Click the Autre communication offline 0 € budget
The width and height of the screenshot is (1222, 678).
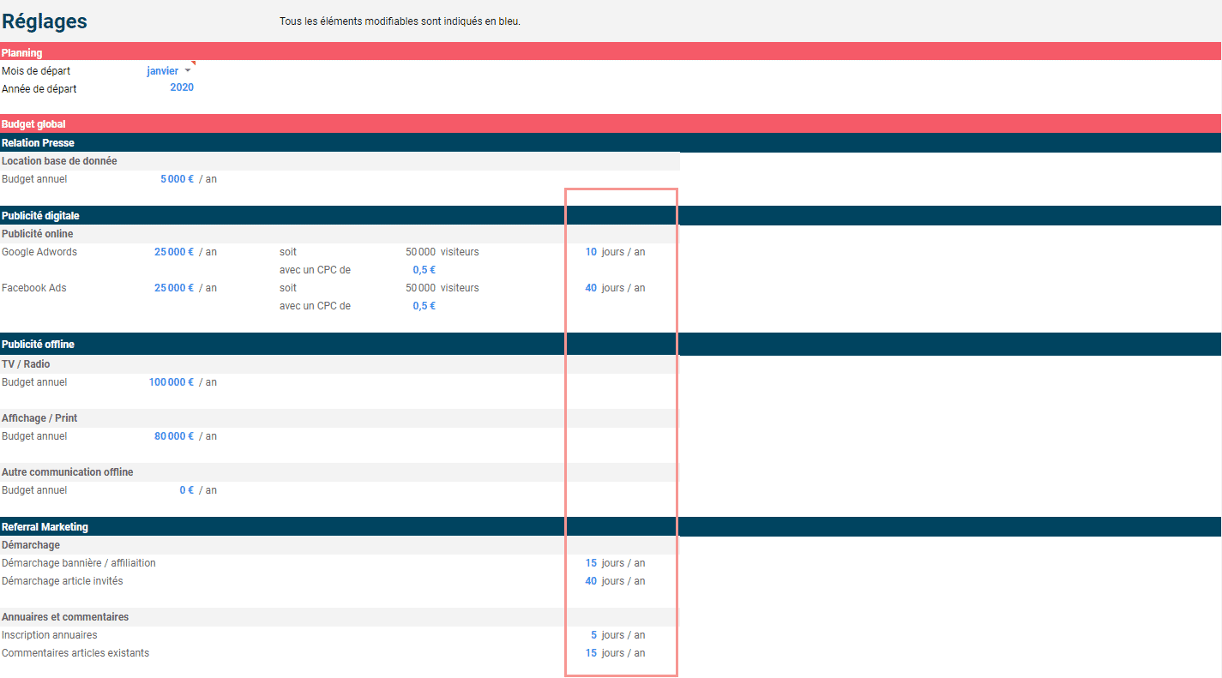click(186, 490)
